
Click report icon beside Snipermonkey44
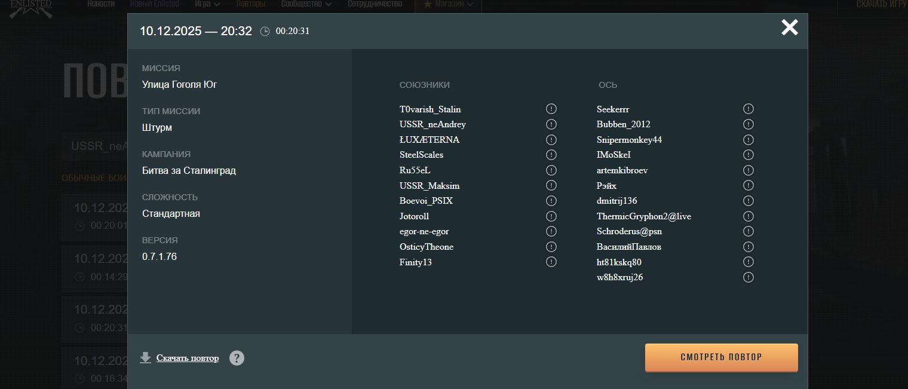(x=748, y=140)
